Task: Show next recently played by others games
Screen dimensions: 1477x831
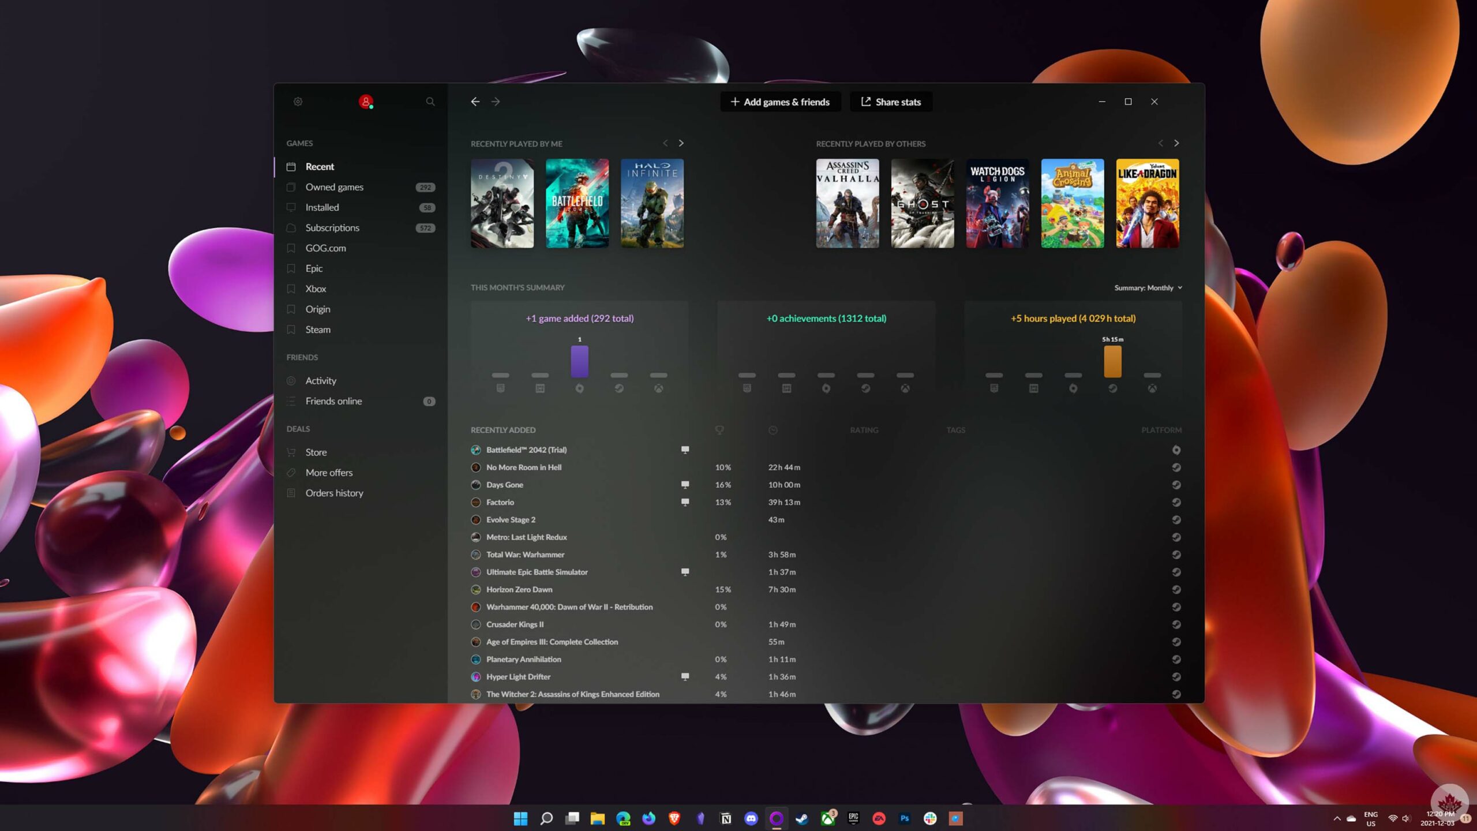Action: click(1176, 143)
